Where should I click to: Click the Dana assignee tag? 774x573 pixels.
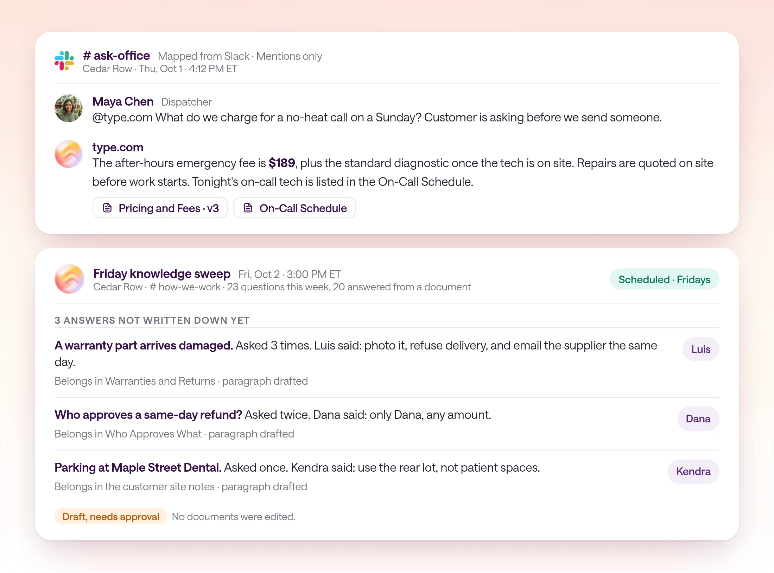click(x=698, y=418)
